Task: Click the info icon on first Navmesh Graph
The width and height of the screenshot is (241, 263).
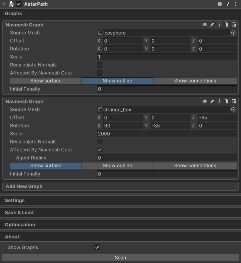Action: point(219,25)
